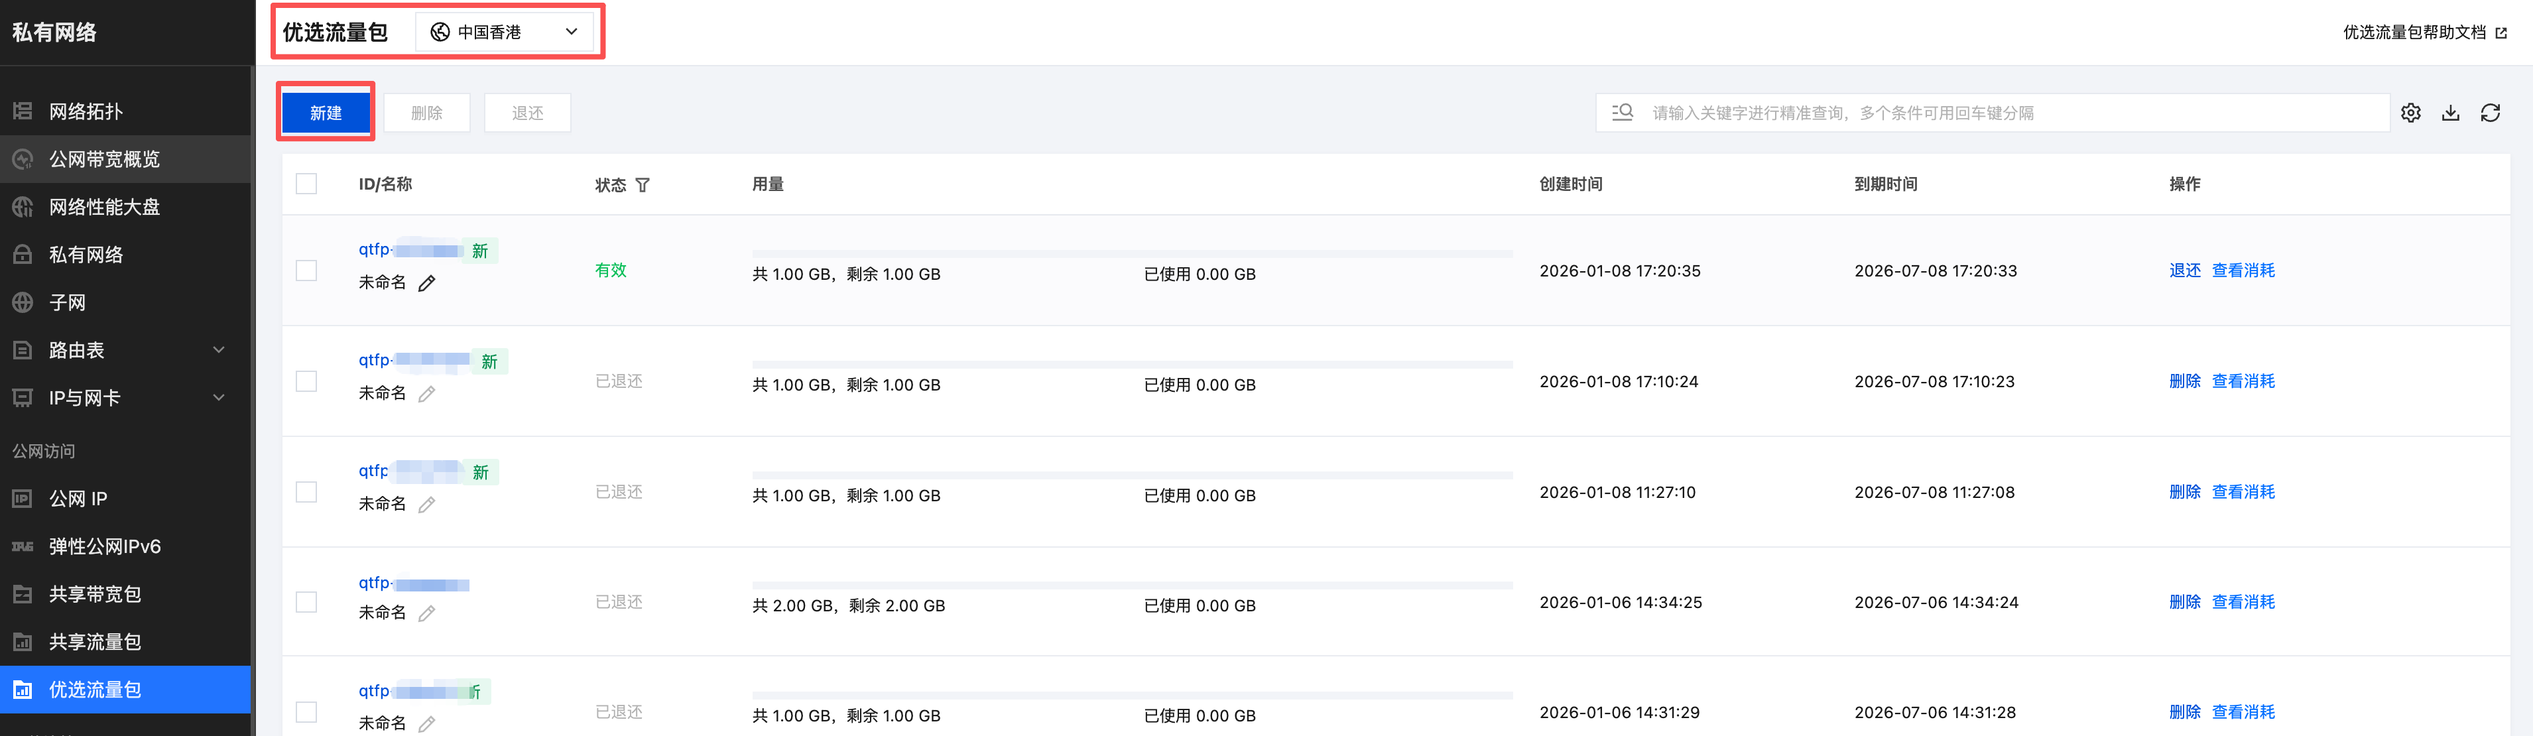
Task: Refresh the traffic package list
Action: pos(2490,113)
